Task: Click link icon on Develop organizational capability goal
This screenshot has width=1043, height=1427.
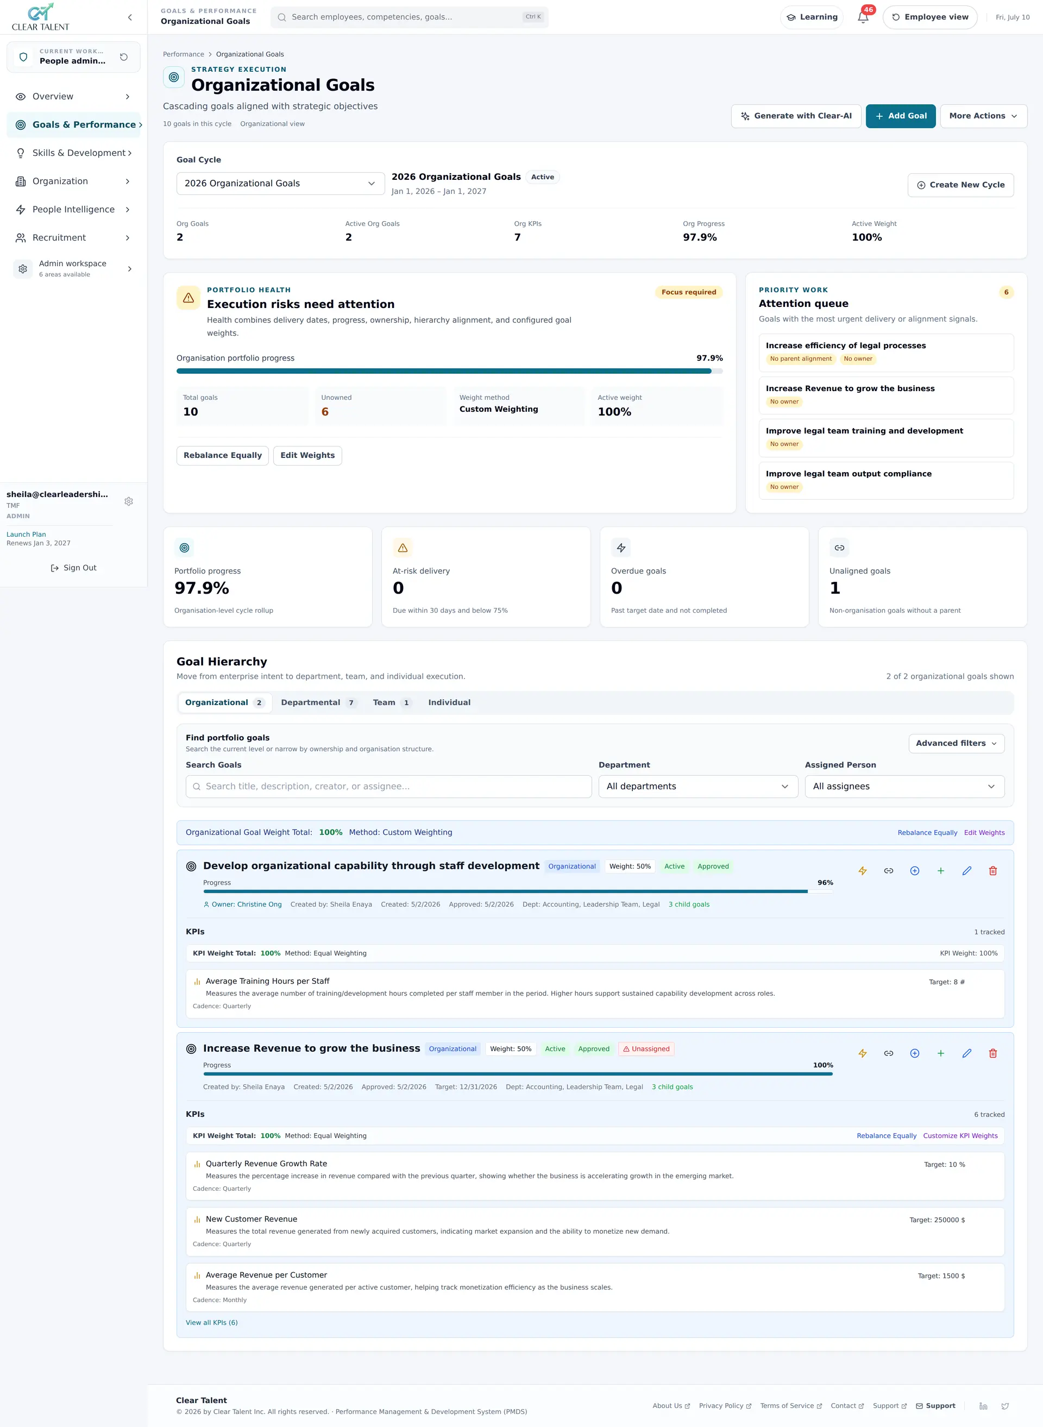Action: click(x=888, y=871)
